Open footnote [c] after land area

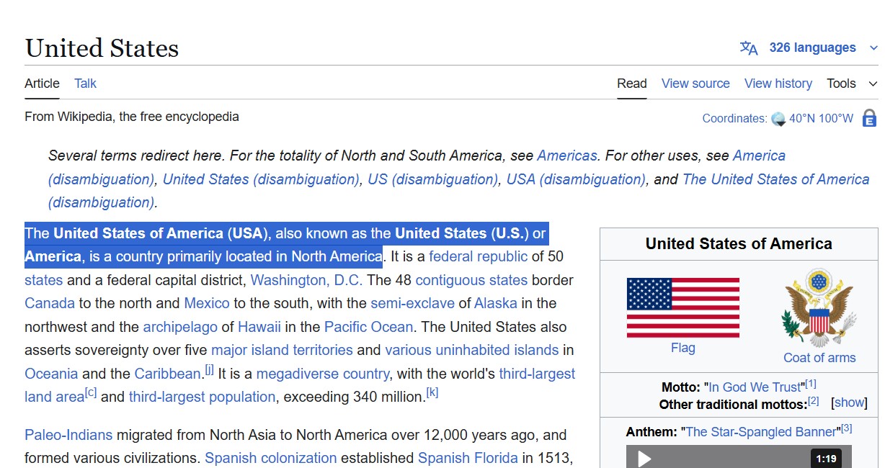click(91, 392)
